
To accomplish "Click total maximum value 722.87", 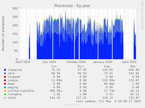I will [134, 98].
